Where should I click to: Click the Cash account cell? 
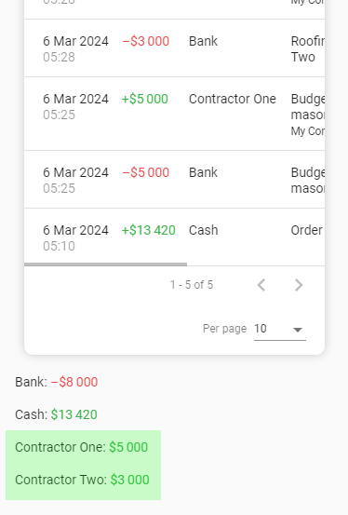click(203, 230)
